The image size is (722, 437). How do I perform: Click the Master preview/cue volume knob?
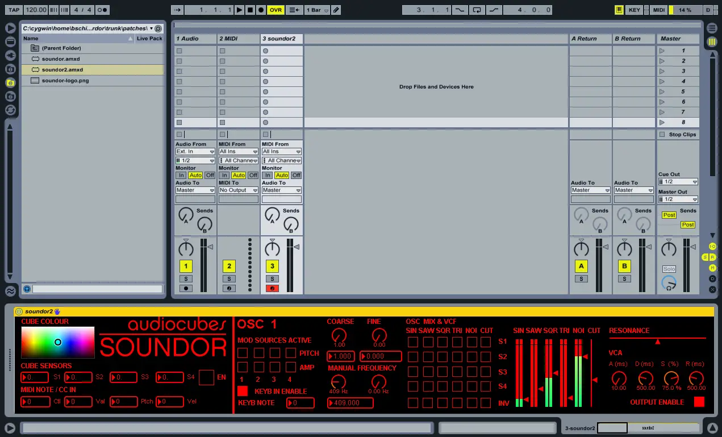click(669, 283)
